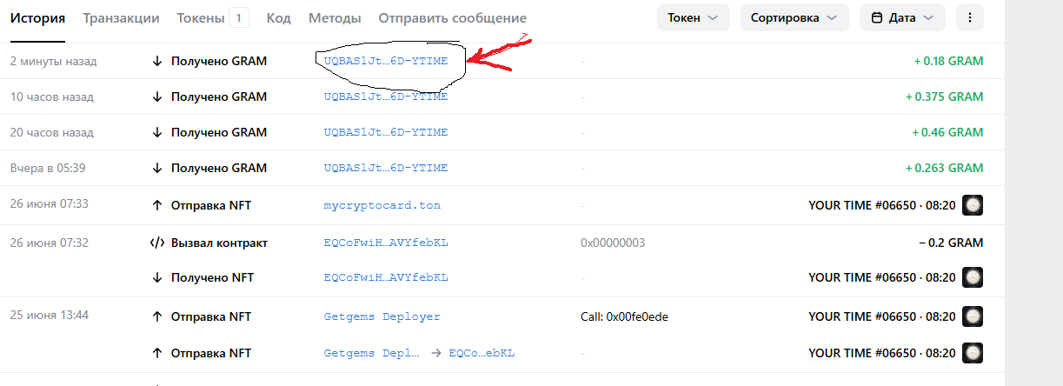Click down-arrow icon beside Получено NFT

(157, 277)
